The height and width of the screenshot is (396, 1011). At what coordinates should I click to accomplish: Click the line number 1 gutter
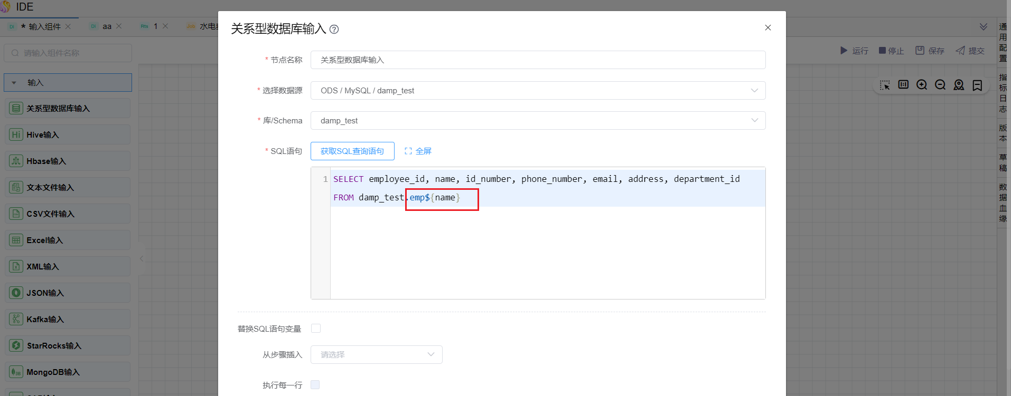[325, 179]
